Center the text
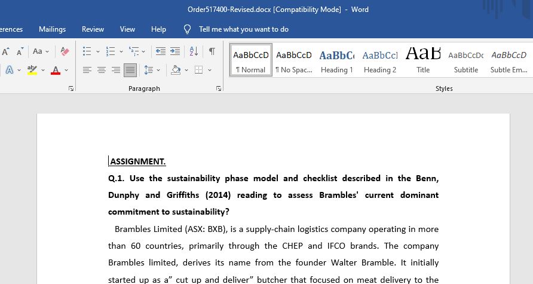This screenshot has height=284, width=533. click(102, 70)
